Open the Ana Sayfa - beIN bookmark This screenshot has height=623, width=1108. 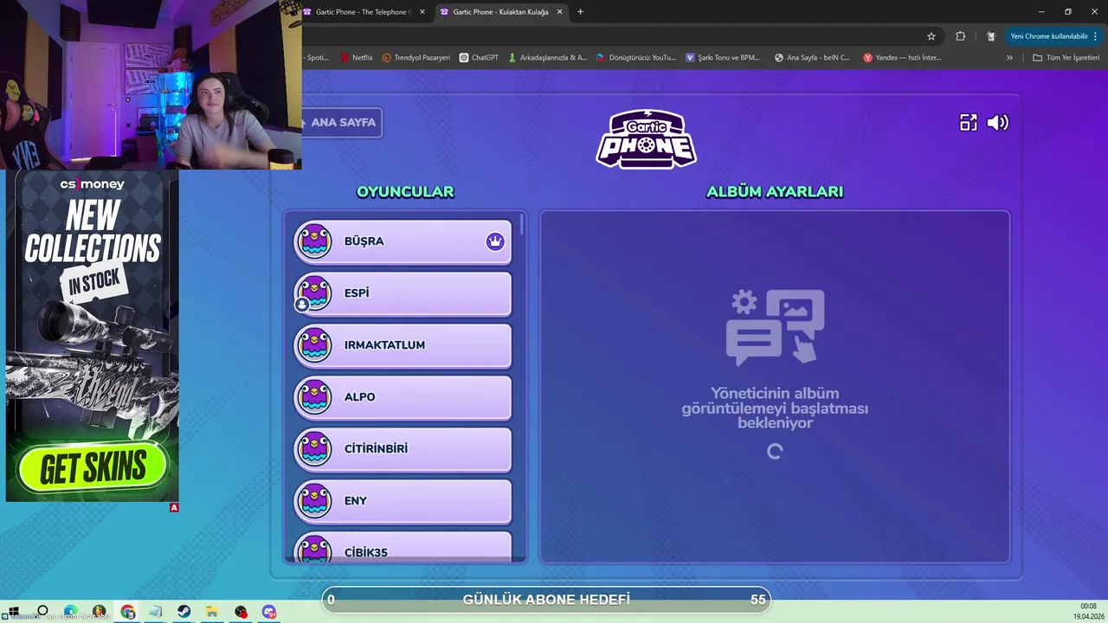812,58
